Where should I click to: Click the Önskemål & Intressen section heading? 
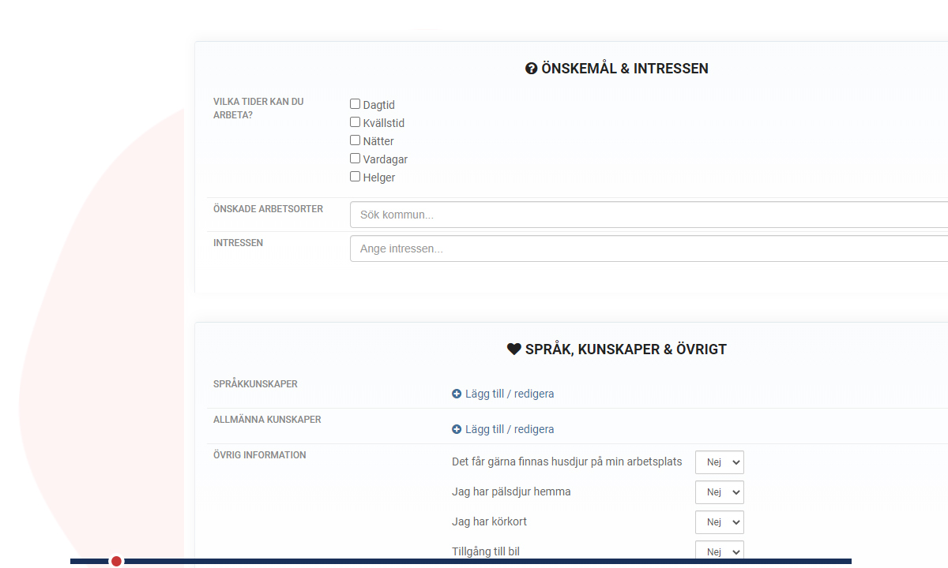click(x=624, y=69)
